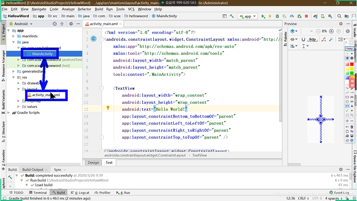Click the Apply Changes lightning icon
Image resolution: width=357 pixels, height=201 pixels.
tap(270, 16)
